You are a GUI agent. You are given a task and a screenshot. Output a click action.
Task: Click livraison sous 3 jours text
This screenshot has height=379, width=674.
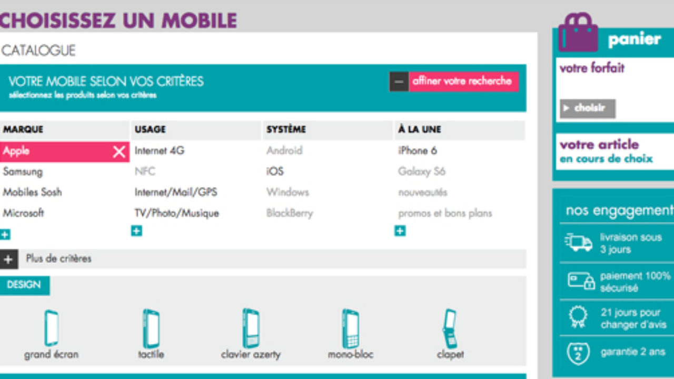(631, 243)
